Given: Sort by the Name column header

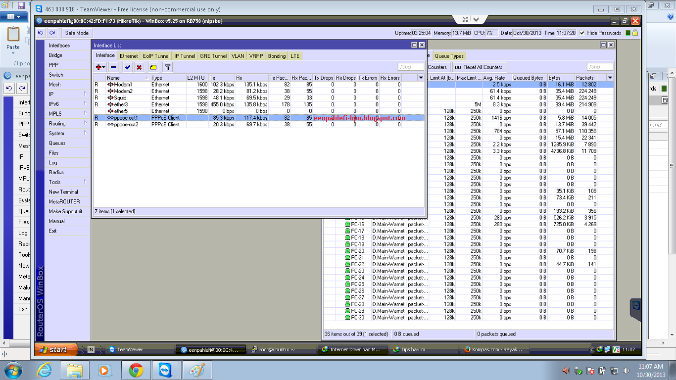Looking at the screenshot, I should [128, 78].
